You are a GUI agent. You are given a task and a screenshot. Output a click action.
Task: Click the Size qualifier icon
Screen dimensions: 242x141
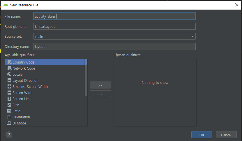(9, 105)
